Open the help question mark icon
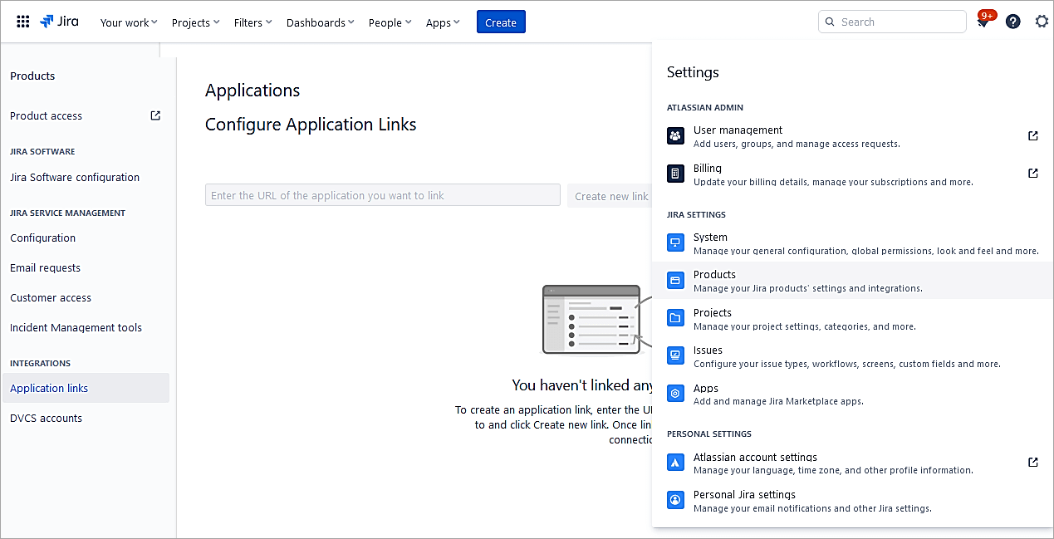Viewport: 1054px width, 539px height. 1012,22
